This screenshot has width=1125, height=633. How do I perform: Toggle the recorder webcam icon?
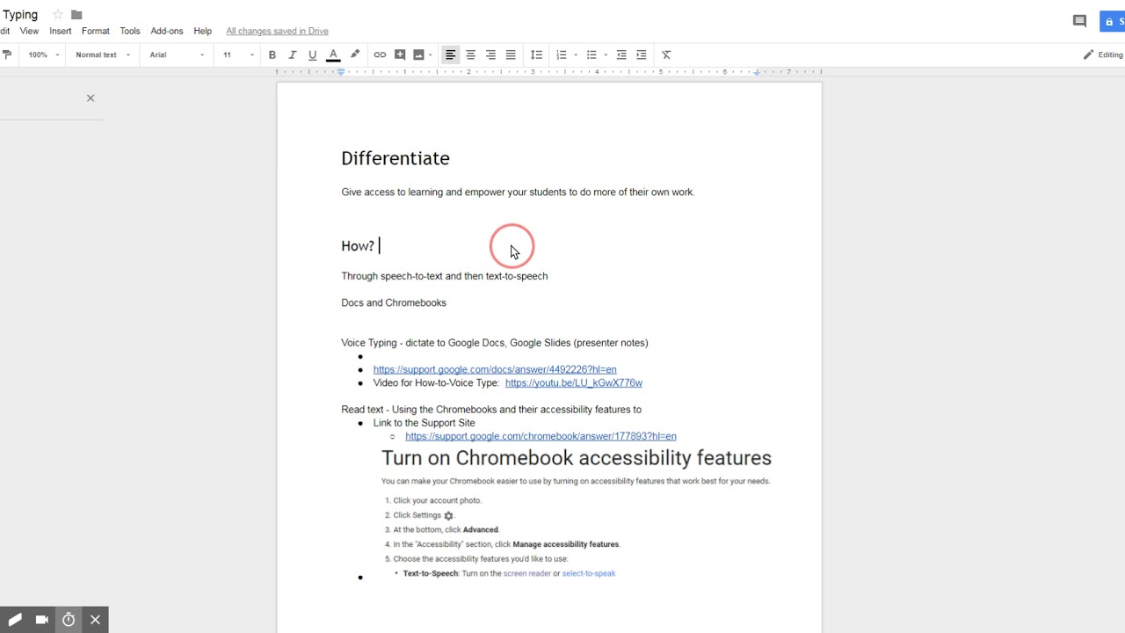coord(41,620)
